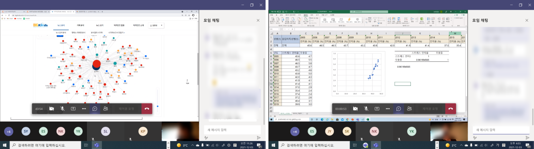Image resolution: width=534 pixels, height=149 pixels.
Task: Select column M header in Excel
Action: coord(455,33)
